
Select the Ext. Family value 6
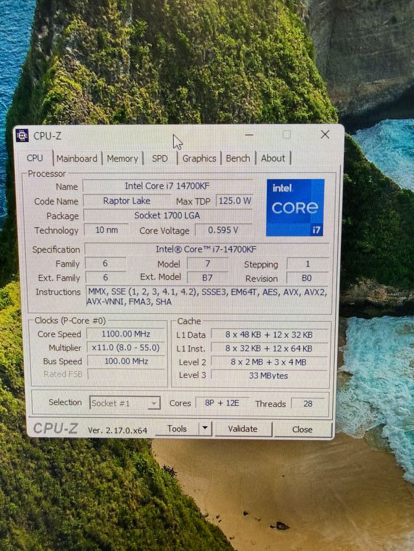pos(105,278)
